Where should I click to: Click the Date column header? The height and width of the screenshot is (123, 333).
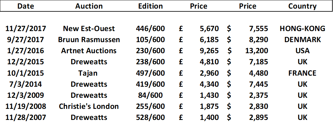point(26,6)
